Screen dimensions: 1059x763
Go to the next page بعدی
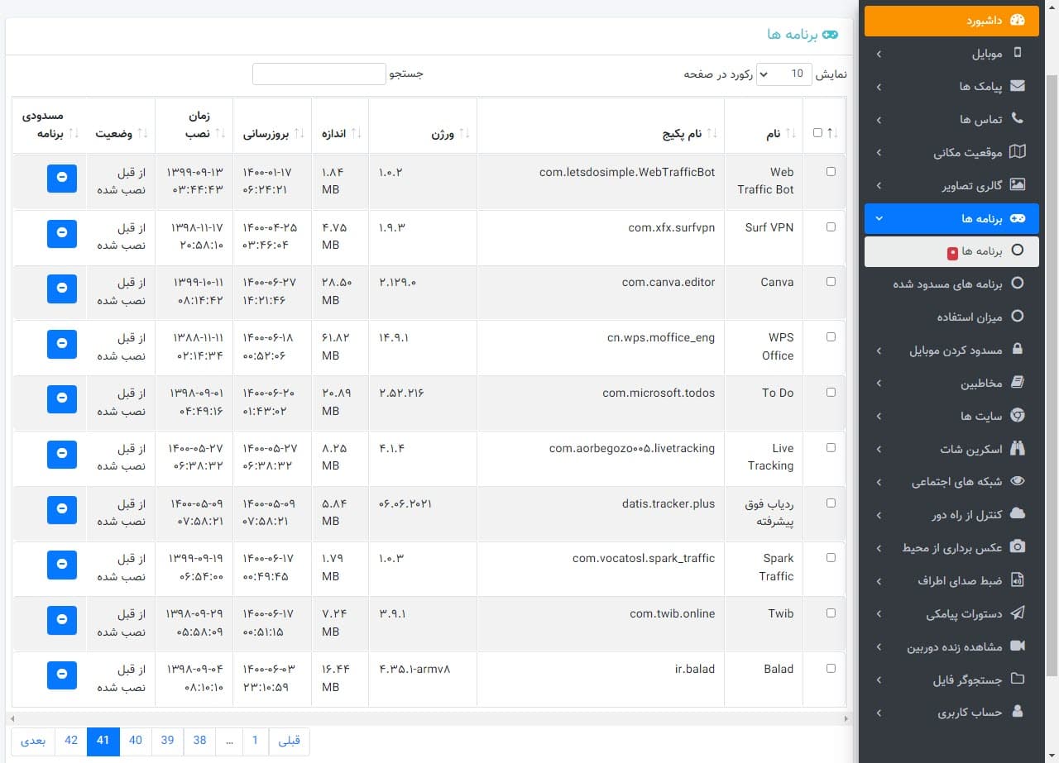(33, 741)
